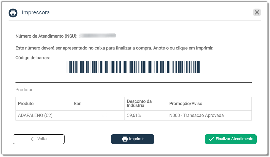Click the checkmark icon on Finalizar Atendimento
This screenshot has width=270, height=157.
point(212,139)
